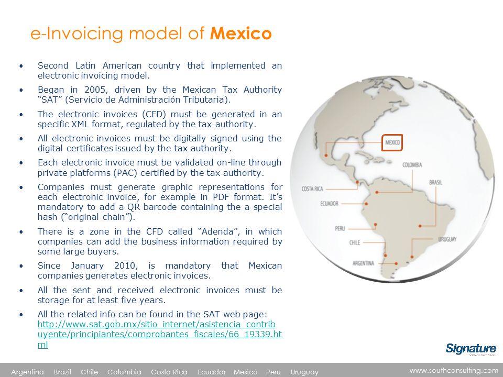Screen dimensions: 503x377
Task: Click the COSTA RICA label on the globe
Action: (312, 189)
